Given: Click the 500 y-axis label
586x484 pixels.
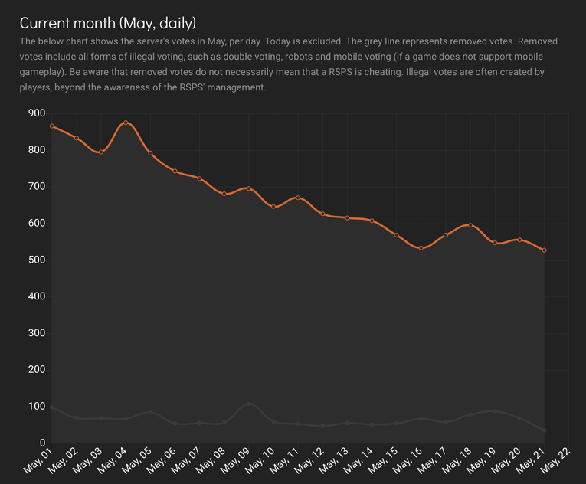Looking at the screenshot, I should [x=36, y=260].
